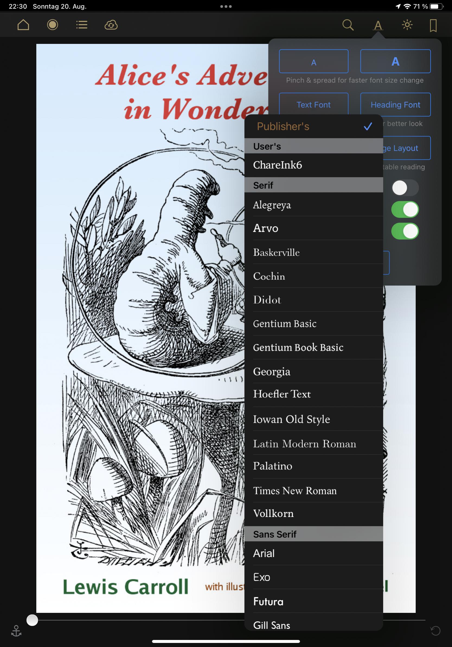The width and height of the screenshot is (452, 647).
Task: Open the search magnifier icon
Action: 348,25
